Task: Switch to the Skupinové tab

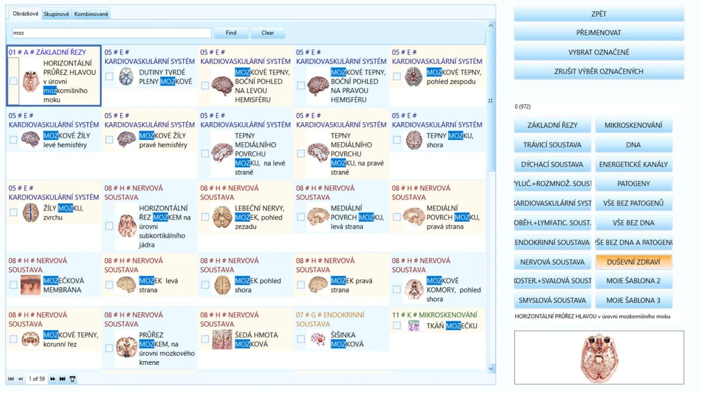Action: click(56, 14)
